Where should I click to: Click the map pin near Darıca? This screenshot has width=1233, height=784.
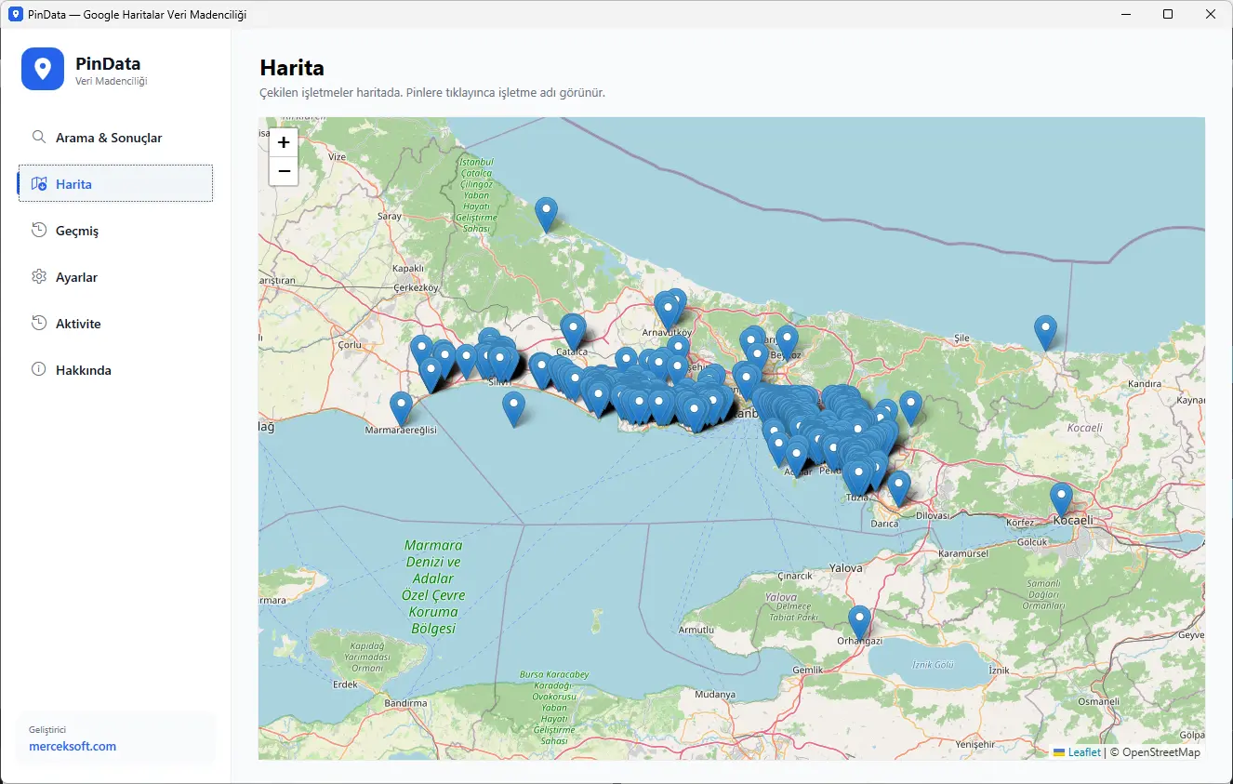click(898, 489)
